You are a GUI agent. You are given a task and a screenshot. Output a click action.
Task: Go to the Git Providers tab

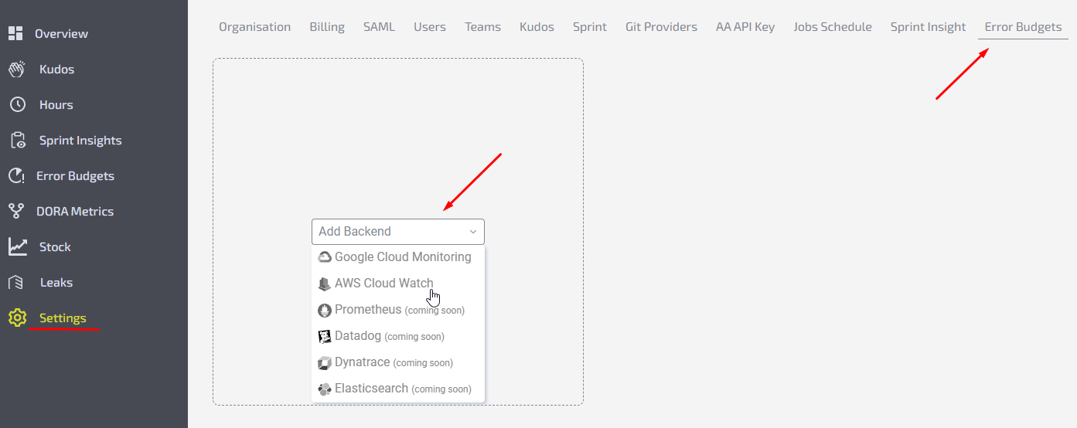coord(661,27)
